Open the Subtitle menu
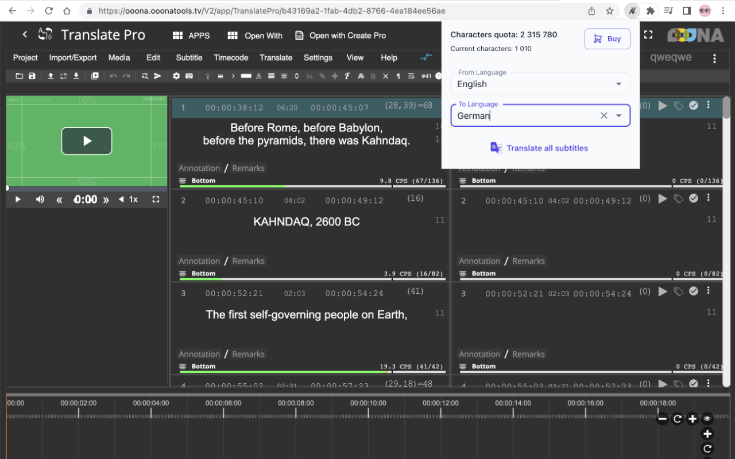This screenshot has height=459, width=735. tap(189, 57)
